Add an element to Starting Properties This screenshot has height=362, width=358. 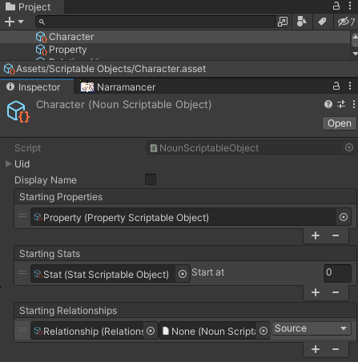pyautogui.click(x=316, y=235)
